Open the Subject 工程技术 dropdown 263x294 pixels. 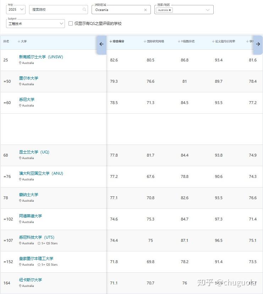pos(35,24)
